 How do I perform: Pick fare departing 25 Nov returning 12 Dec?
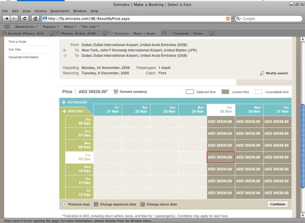[221, 193]
